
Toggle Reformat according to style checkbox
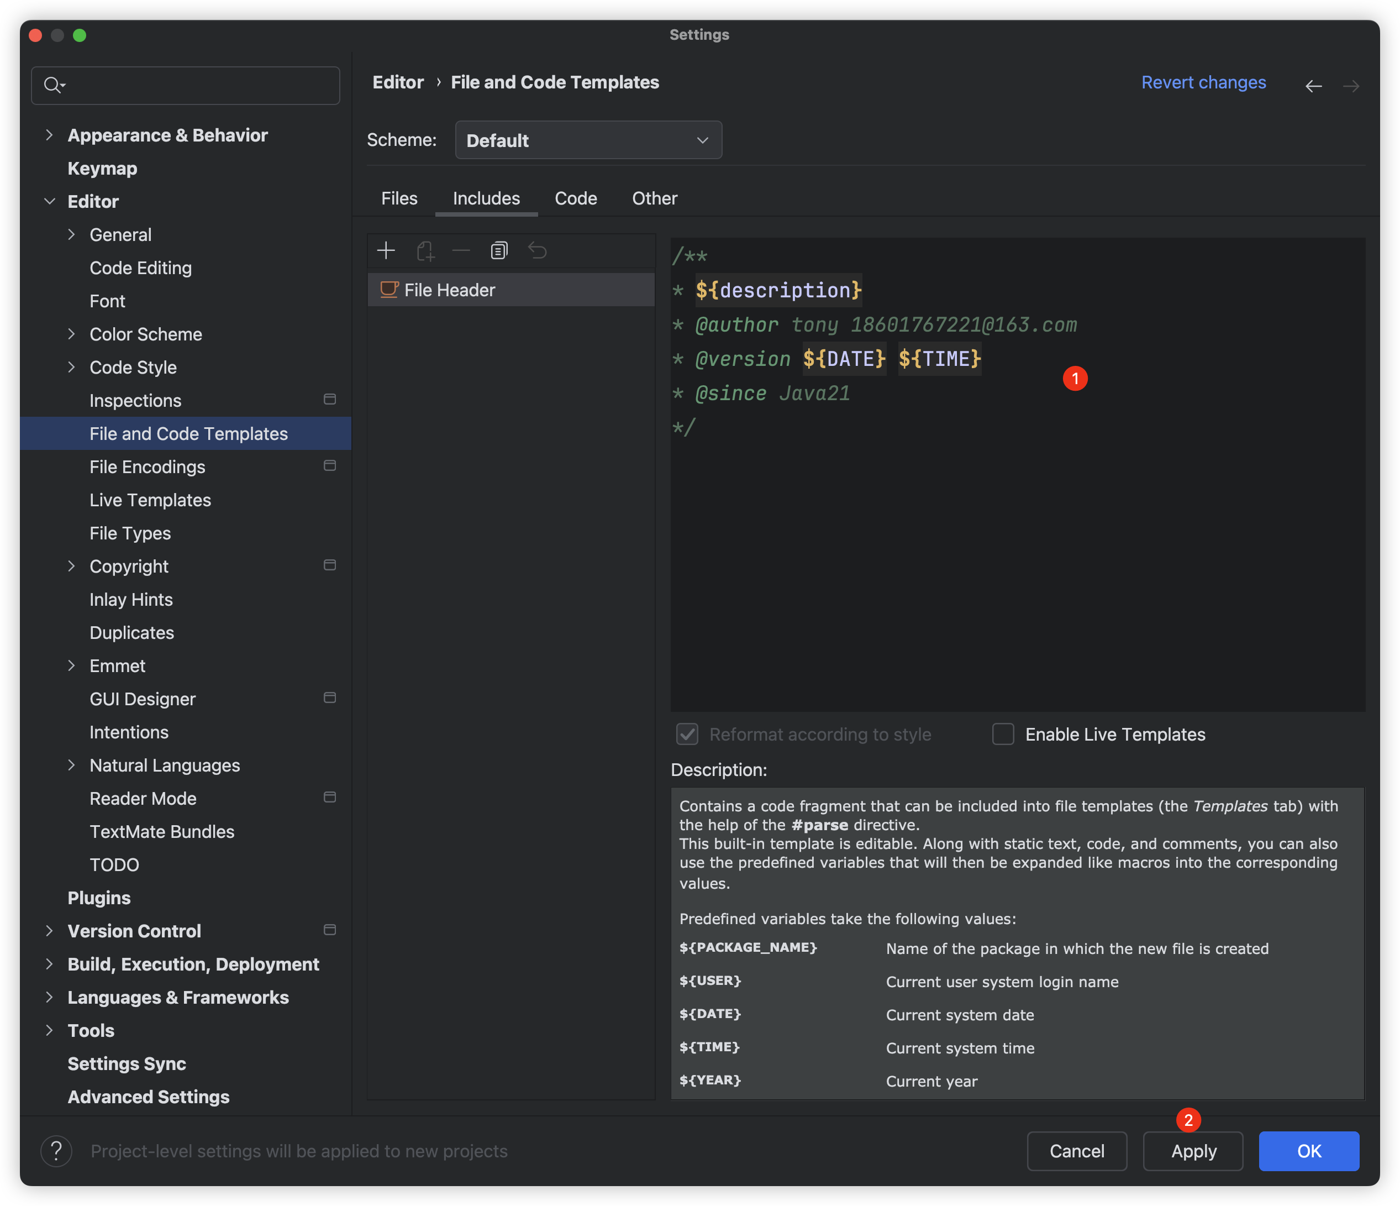(x=687, y=734)
